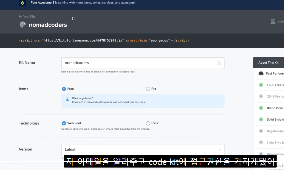Image resolution: width=284 pixels, height=170 pixels.
Task: Select the Web Font technology option
Action: (x=64, y=123)
